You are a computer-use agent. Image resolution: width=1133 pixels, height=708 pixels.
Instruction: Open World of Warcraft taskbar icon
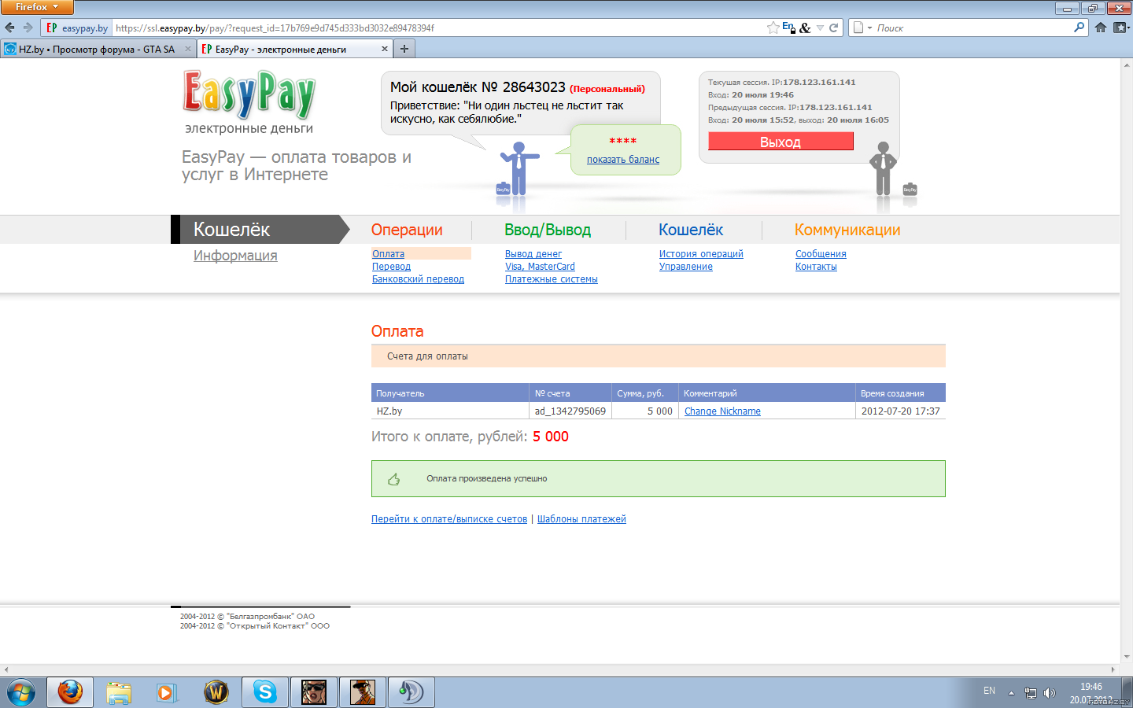(216, 692)
